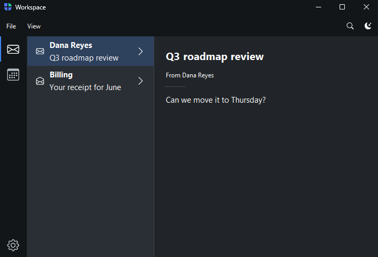Close the Workspace window
378x257 pixels.
tap(366, 7)
